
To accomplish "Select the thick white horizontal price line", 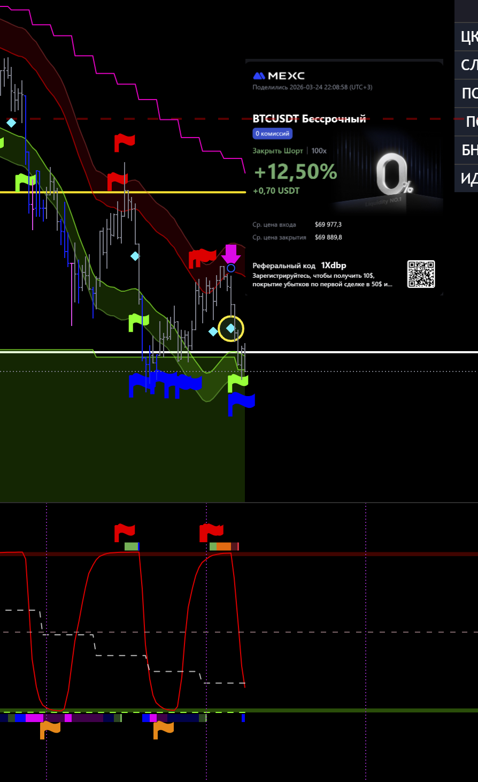I will coord(348,352).
